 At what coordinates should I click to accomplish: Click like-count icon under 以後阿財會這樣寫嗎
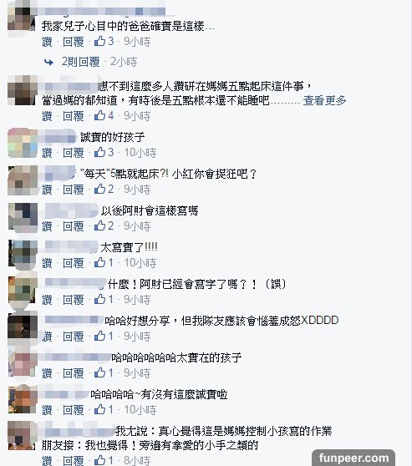99,225
